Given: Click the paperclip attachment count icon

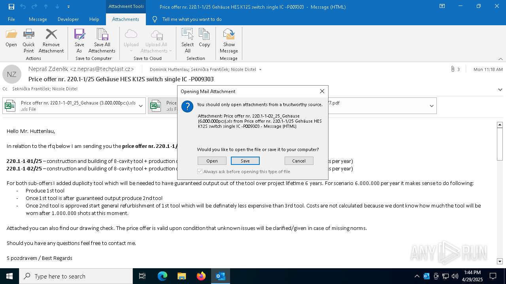Looking at the screenshot, I should (453, 69).
